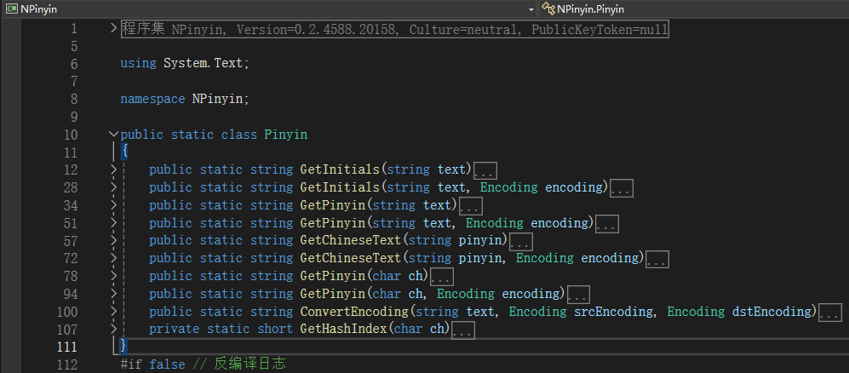Click the collapsed assembly header text on line 1
Image resolution: width=849 pixels, height=373 pixels.
click(395, 29)
